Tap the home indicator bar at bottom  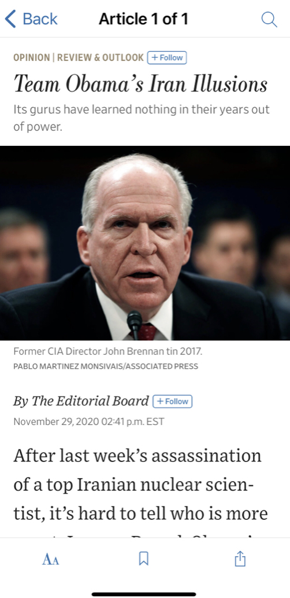tap(144, 594)
